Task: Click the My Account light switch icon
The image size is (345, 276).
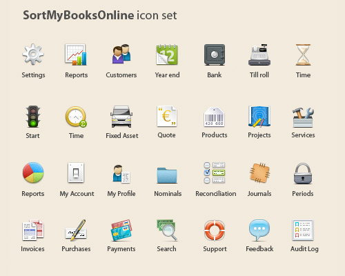Action: (76, 172)
